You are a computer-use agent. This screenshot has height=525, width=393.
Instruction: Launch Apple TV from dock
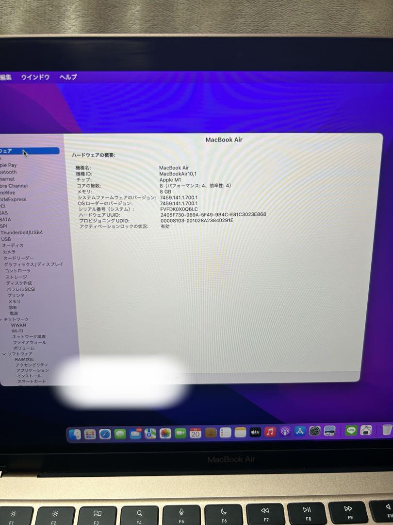click(255, 432)
